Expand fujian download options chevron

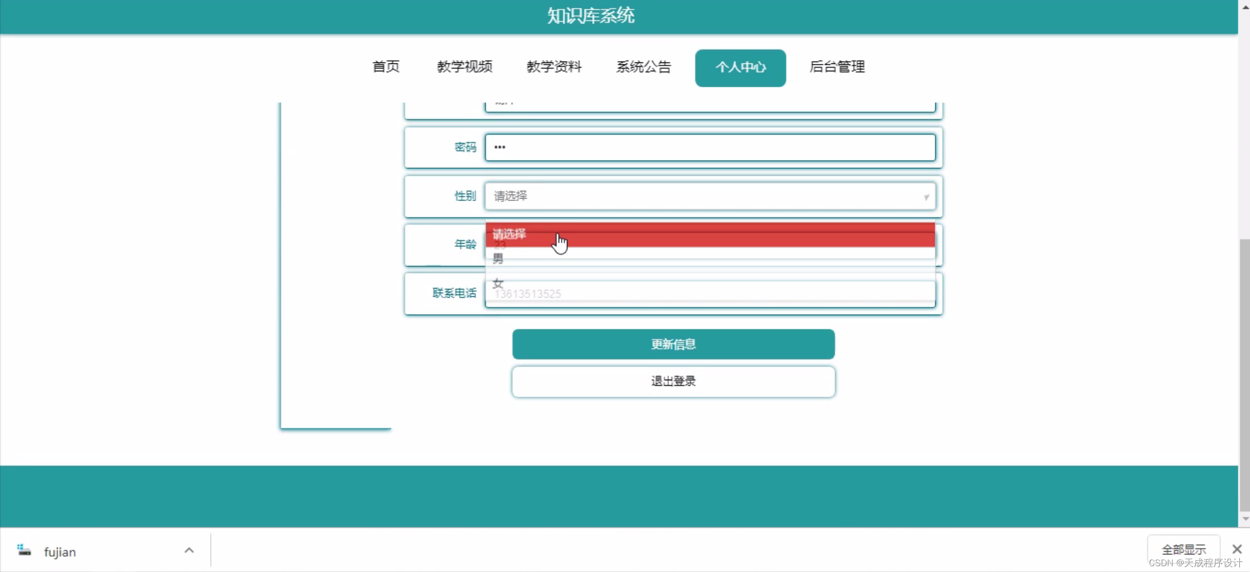click(189, 551)
